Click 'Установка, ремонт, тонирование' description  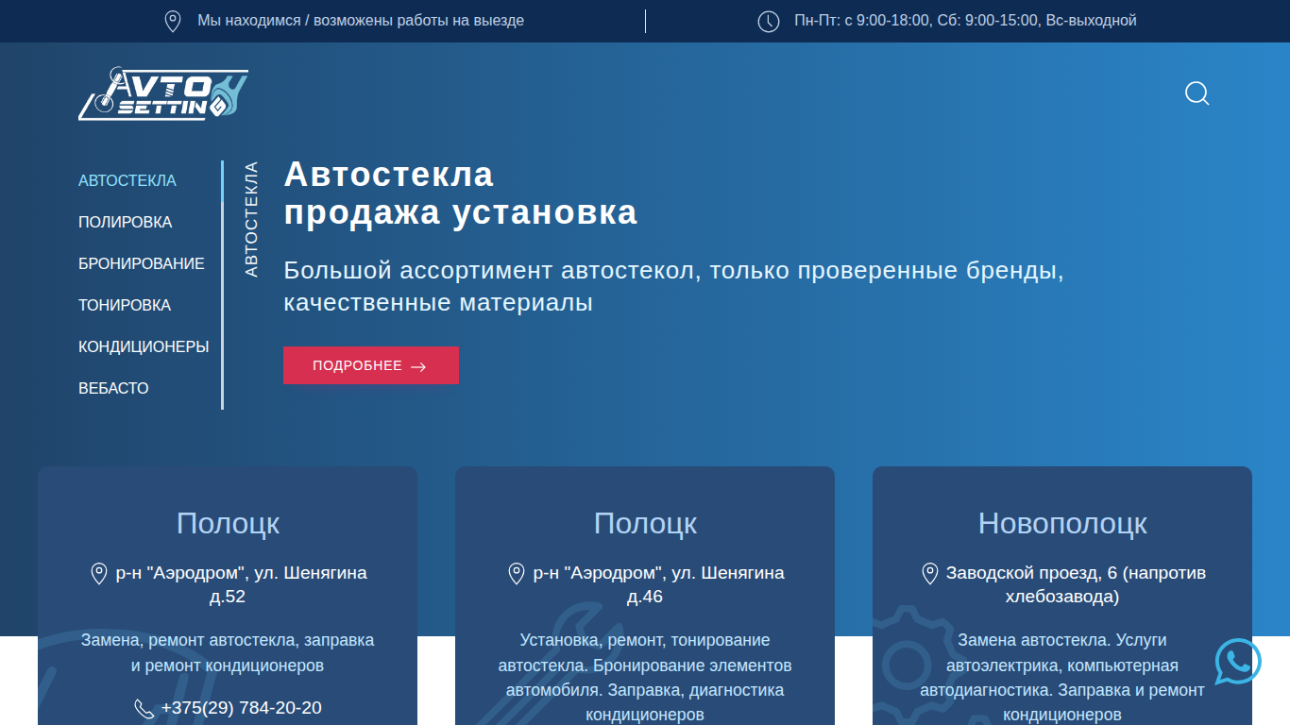tap(645, 678)
